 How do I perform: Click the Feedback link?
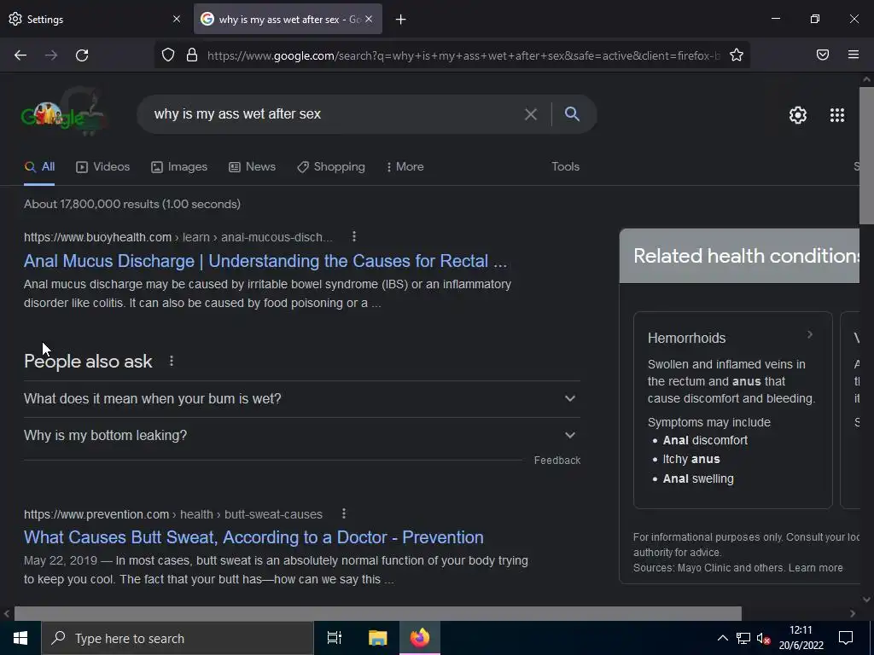pos(556,460)
